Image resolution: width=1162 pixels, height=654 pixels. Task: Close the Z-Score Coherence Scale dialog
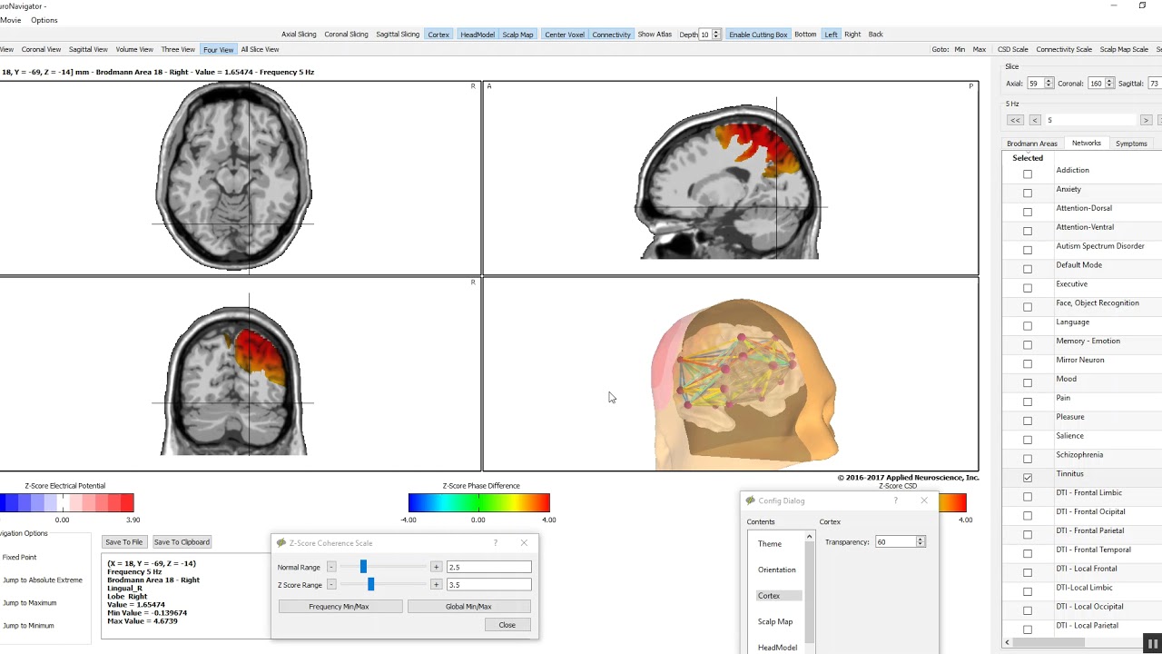(507, 625)
